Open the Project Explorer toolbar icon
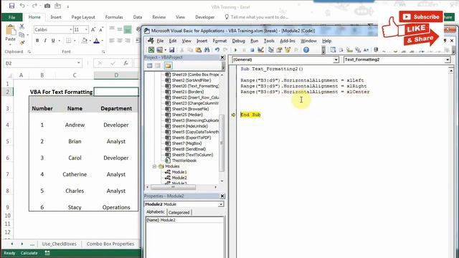This screenshot has height=258, width=459. coord(271,49)
